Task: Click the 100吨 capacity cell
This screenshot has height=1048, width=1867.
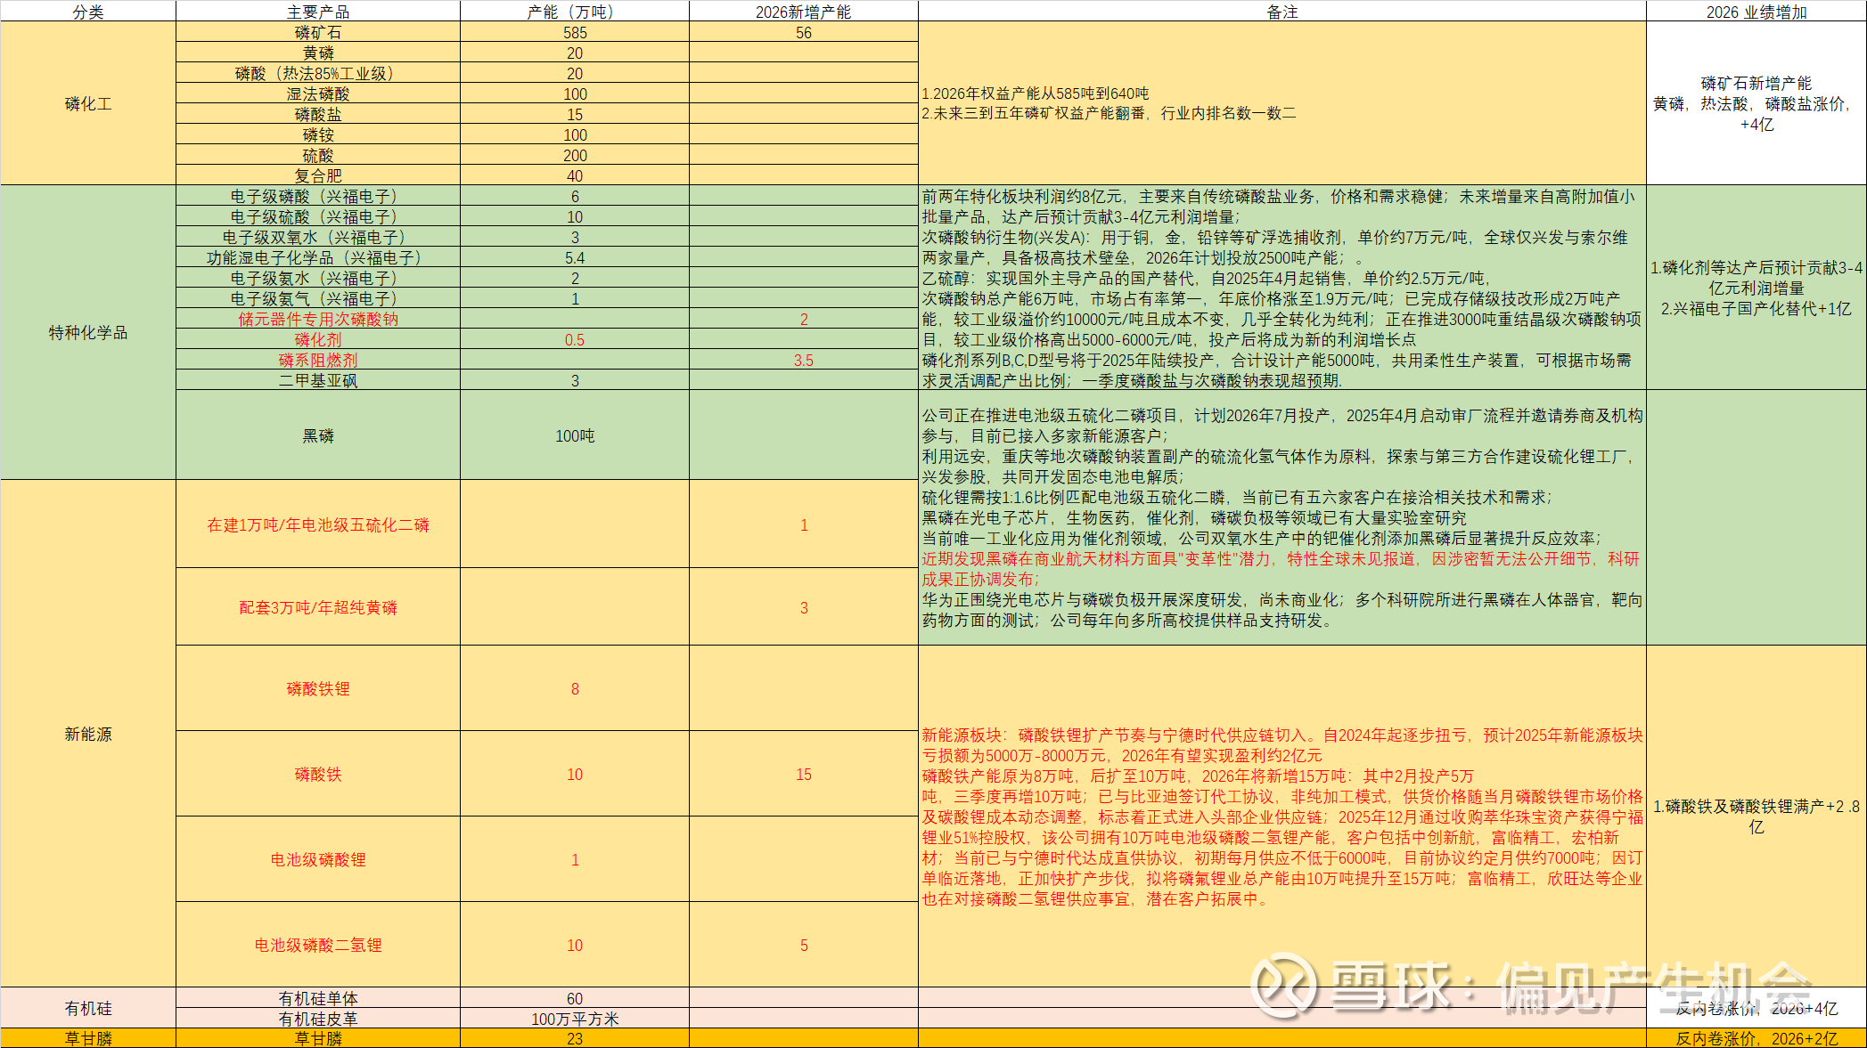Action: click(575, 435)
